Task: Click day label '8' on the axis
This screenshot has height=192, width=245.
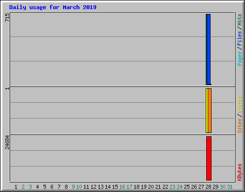Action: click(x=66, y=187)
